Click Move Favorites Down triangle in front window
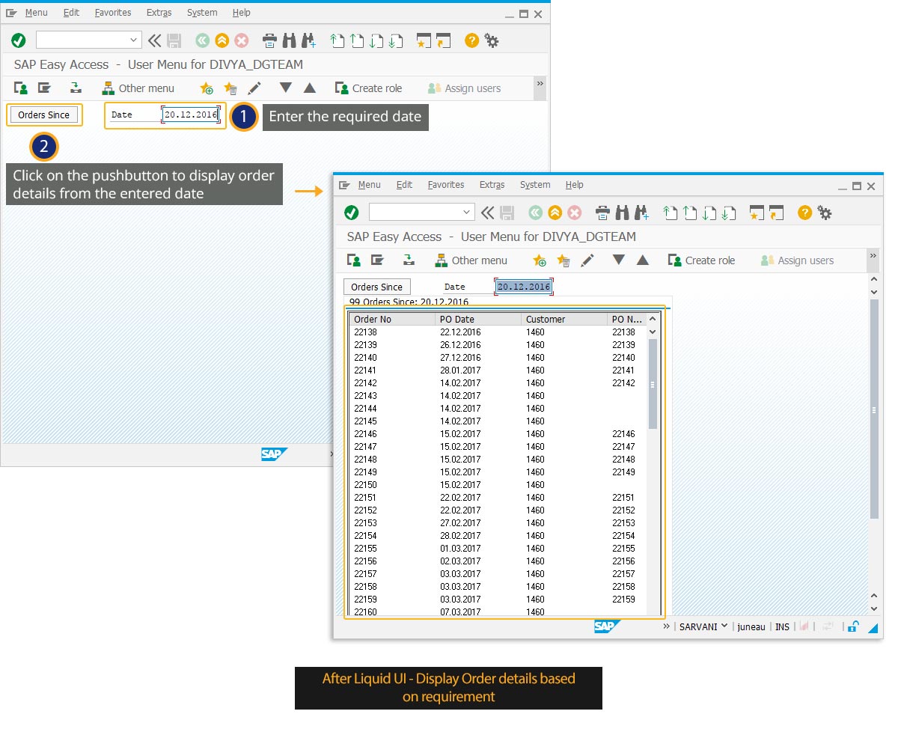Viewport: 898px width, 732px height. 618,260
